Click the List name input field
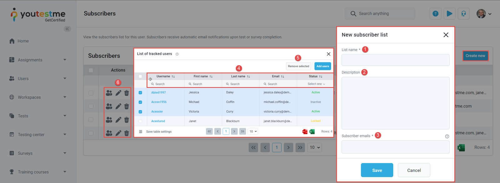 (395, 60)
